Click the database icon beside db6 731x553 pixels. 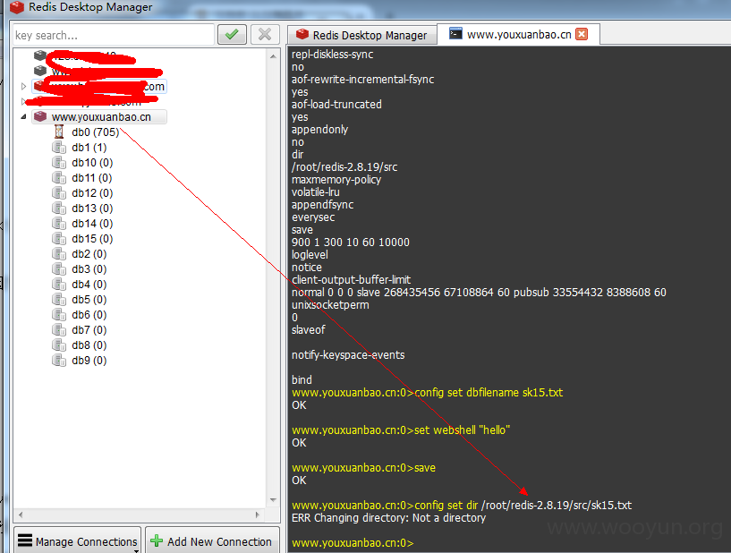59,315
